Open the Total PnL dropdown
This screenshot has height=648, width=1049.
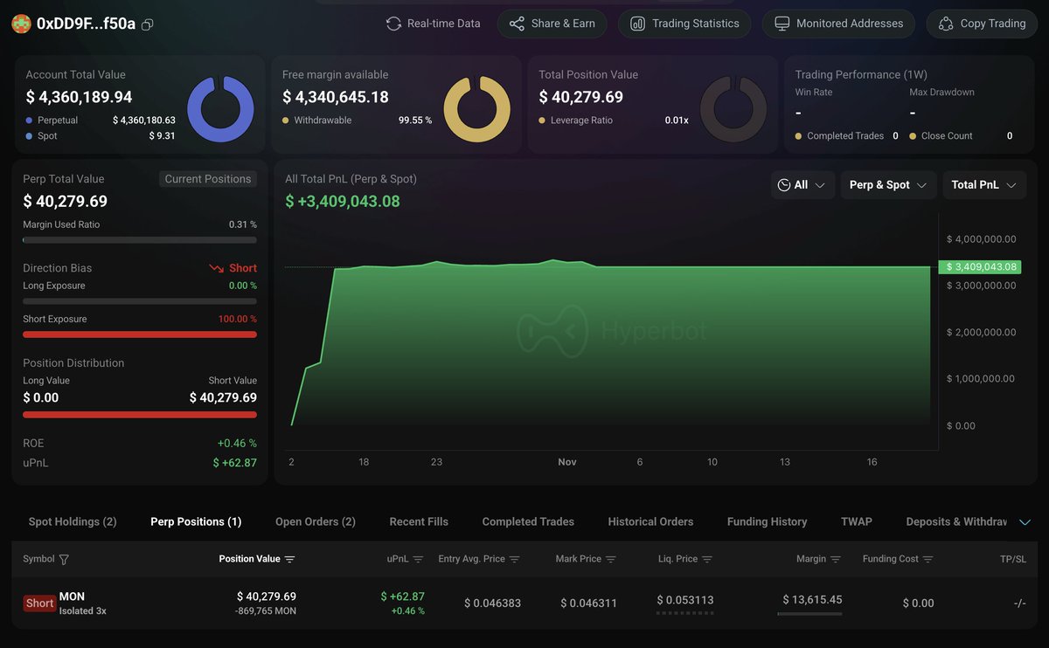point(983,185)
